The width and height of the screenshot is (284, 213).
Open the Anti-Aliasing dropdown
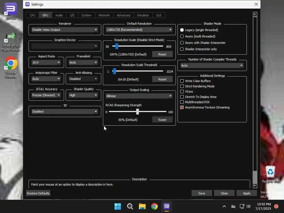(x=83, y=79)
